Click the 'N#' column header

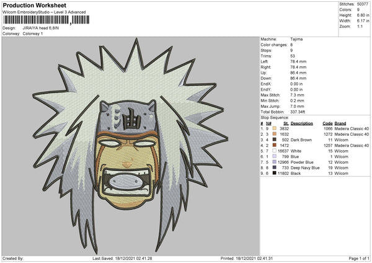click(x=268, y=123)
